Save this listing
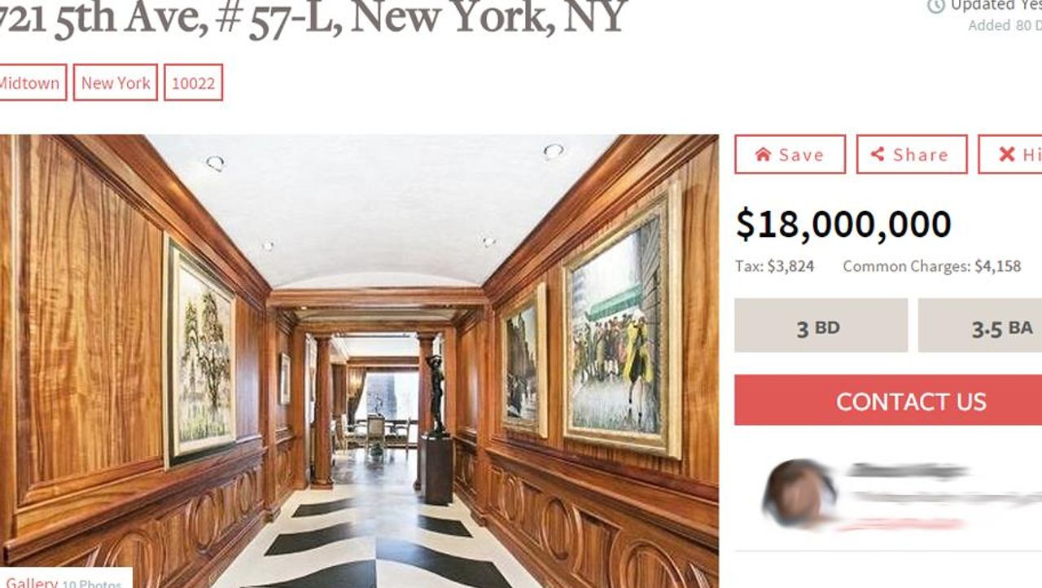The width and height of the screenshot is (1042, 588). [790, 155]
